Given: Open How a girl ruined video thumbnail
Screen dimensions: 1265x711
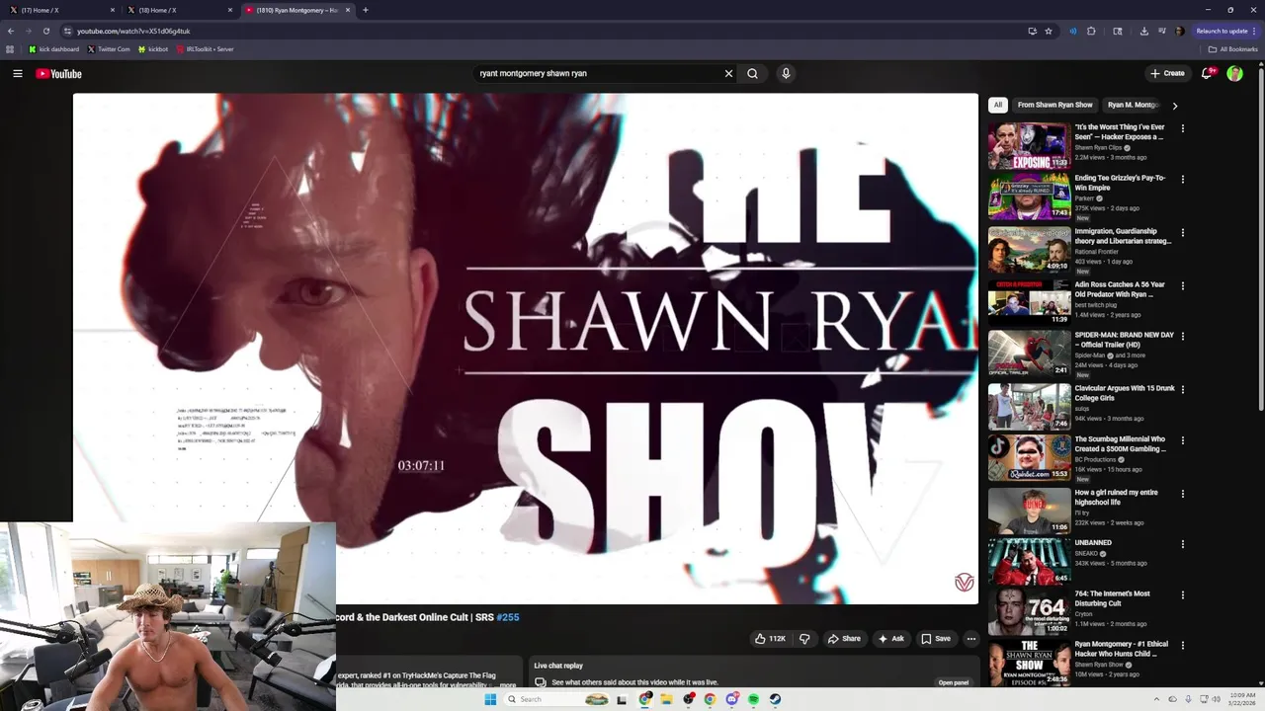Looking at the screenshot, I should coord(1029,511).
